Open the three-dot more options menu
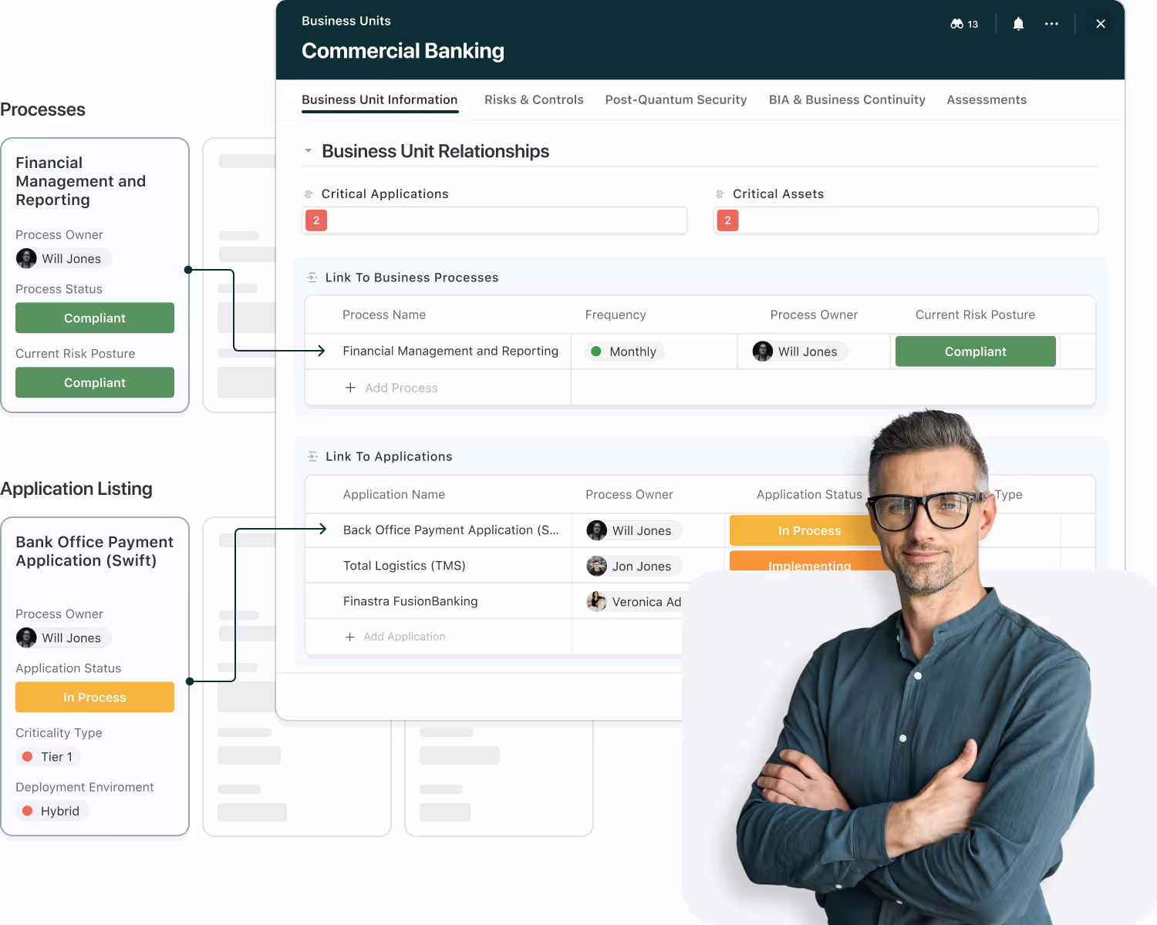The image size is (1157, 925). click(x=1051, y=24)
